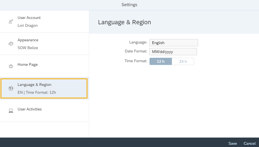Save the settings changes
The width and height of the screenshot is (259, 147).
point(232,143)
